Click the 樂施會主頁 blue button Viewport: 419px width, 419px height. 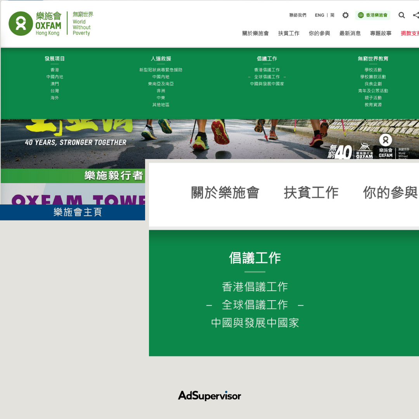click(73, 212)
